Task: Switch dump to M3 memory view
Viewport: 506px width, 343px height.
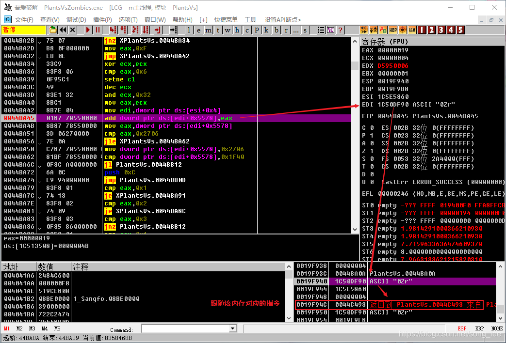Action: click(32, 328)
